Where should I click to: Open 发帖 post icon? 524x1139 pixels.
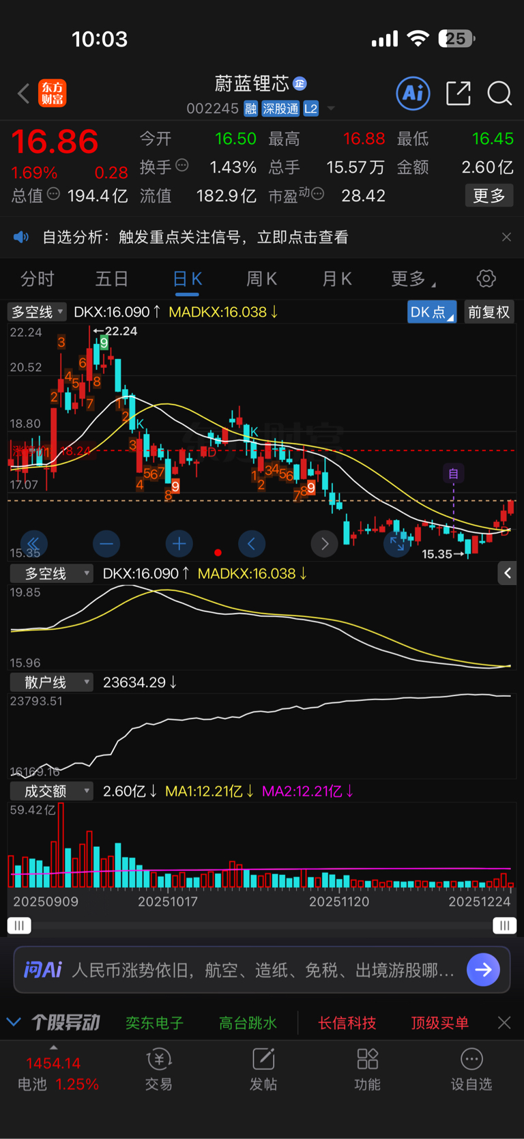(263, 1070)
